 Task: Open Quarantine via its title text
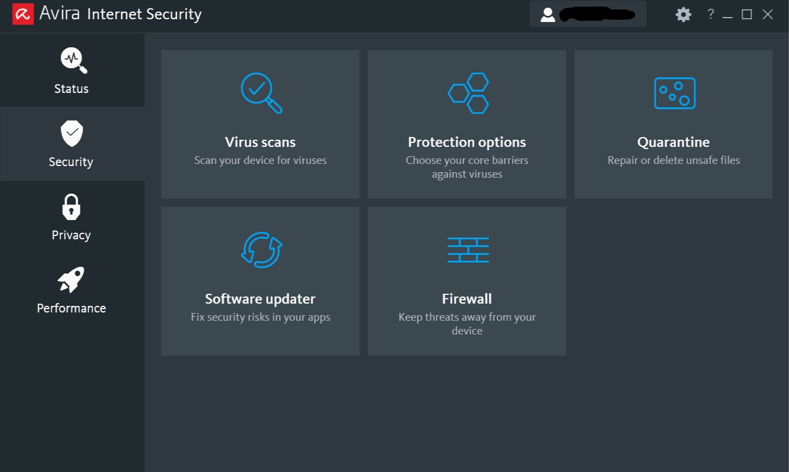[x=673, y=142]
